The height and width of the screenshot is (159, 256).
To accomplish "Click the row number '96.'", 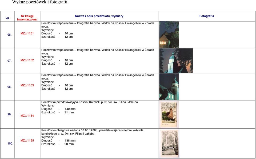I will click(10, 35).
